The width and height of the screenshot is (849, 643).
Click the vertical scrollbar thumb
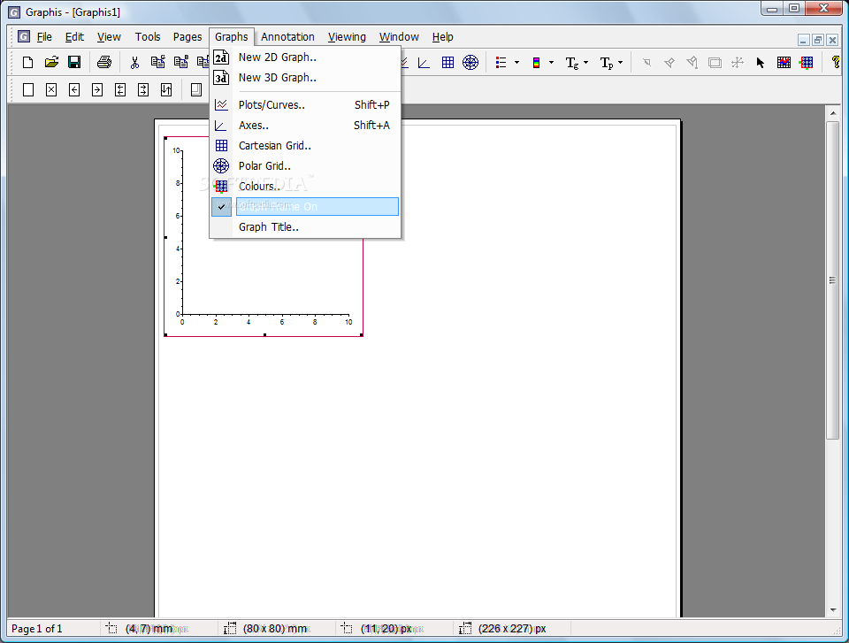[x=833, y=280]
